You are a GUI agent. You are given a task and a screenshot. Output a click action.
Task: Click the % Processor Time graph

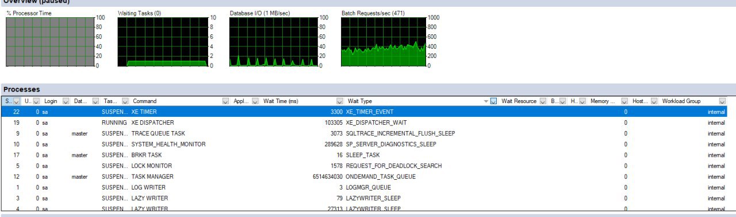(50, 41)
